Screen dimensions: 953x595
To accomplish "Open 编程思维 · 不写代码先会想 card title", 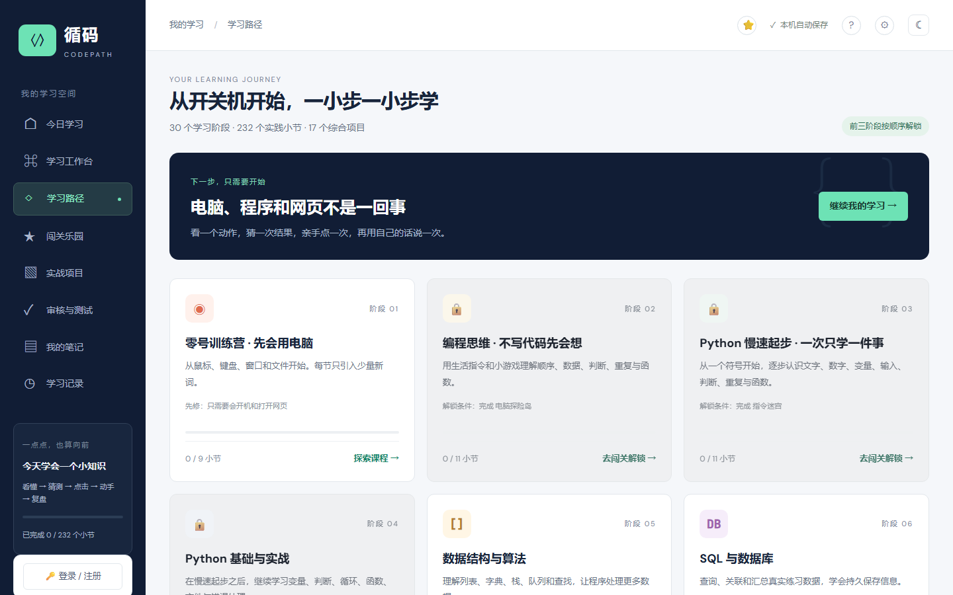I will point(512,343).
